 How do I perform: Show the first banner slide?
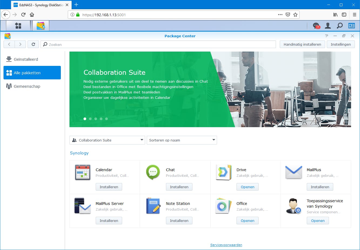click(x=85, y=119)
